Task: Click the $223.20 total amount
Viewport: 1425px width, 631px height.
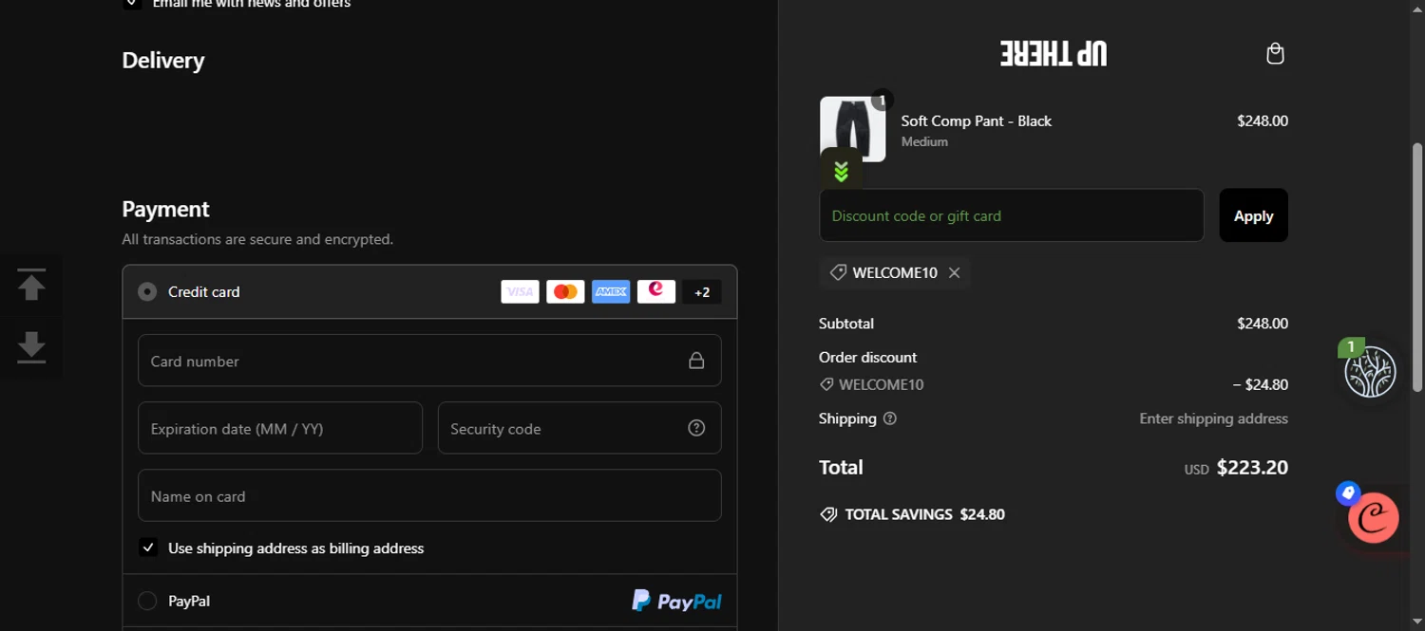Action: 1252,467
